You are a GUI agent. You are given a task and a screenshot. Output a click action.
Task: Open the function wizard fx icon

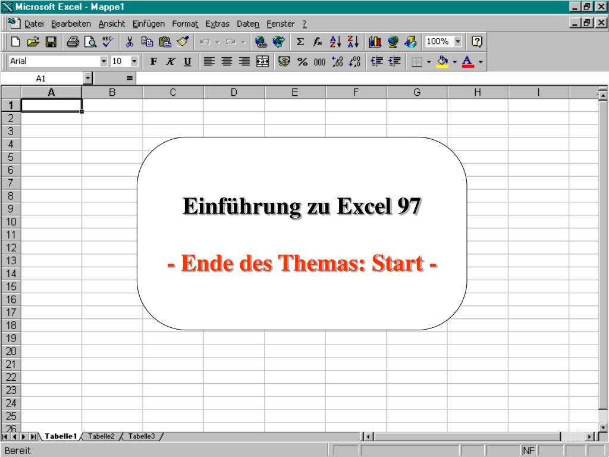pos(318,42)
